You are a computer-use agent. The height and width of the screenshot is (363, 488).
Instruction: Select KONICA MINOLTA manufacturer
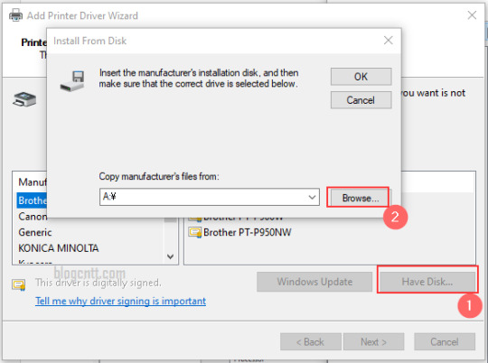(59, 248)
